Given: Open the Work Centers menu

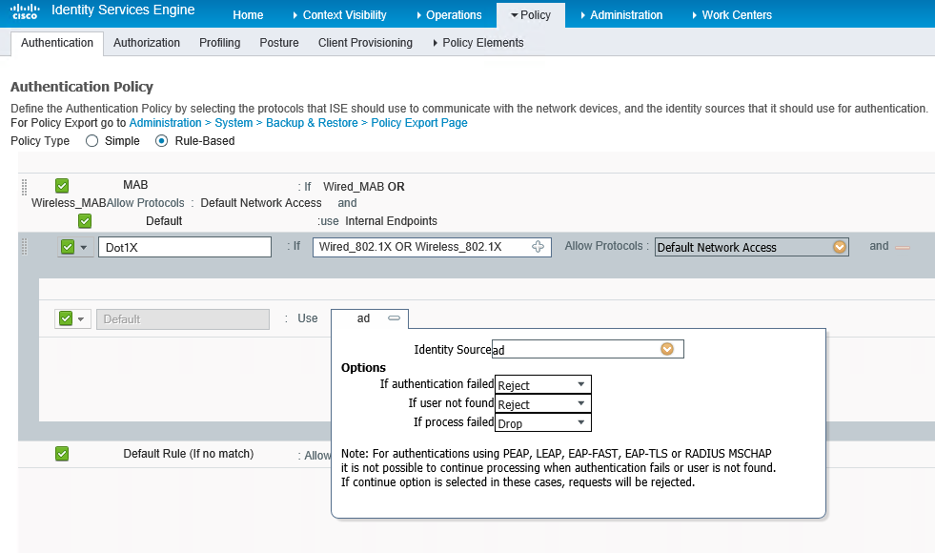Looking at the screenshot, I should pyautogui.click(x=732, y=15).
